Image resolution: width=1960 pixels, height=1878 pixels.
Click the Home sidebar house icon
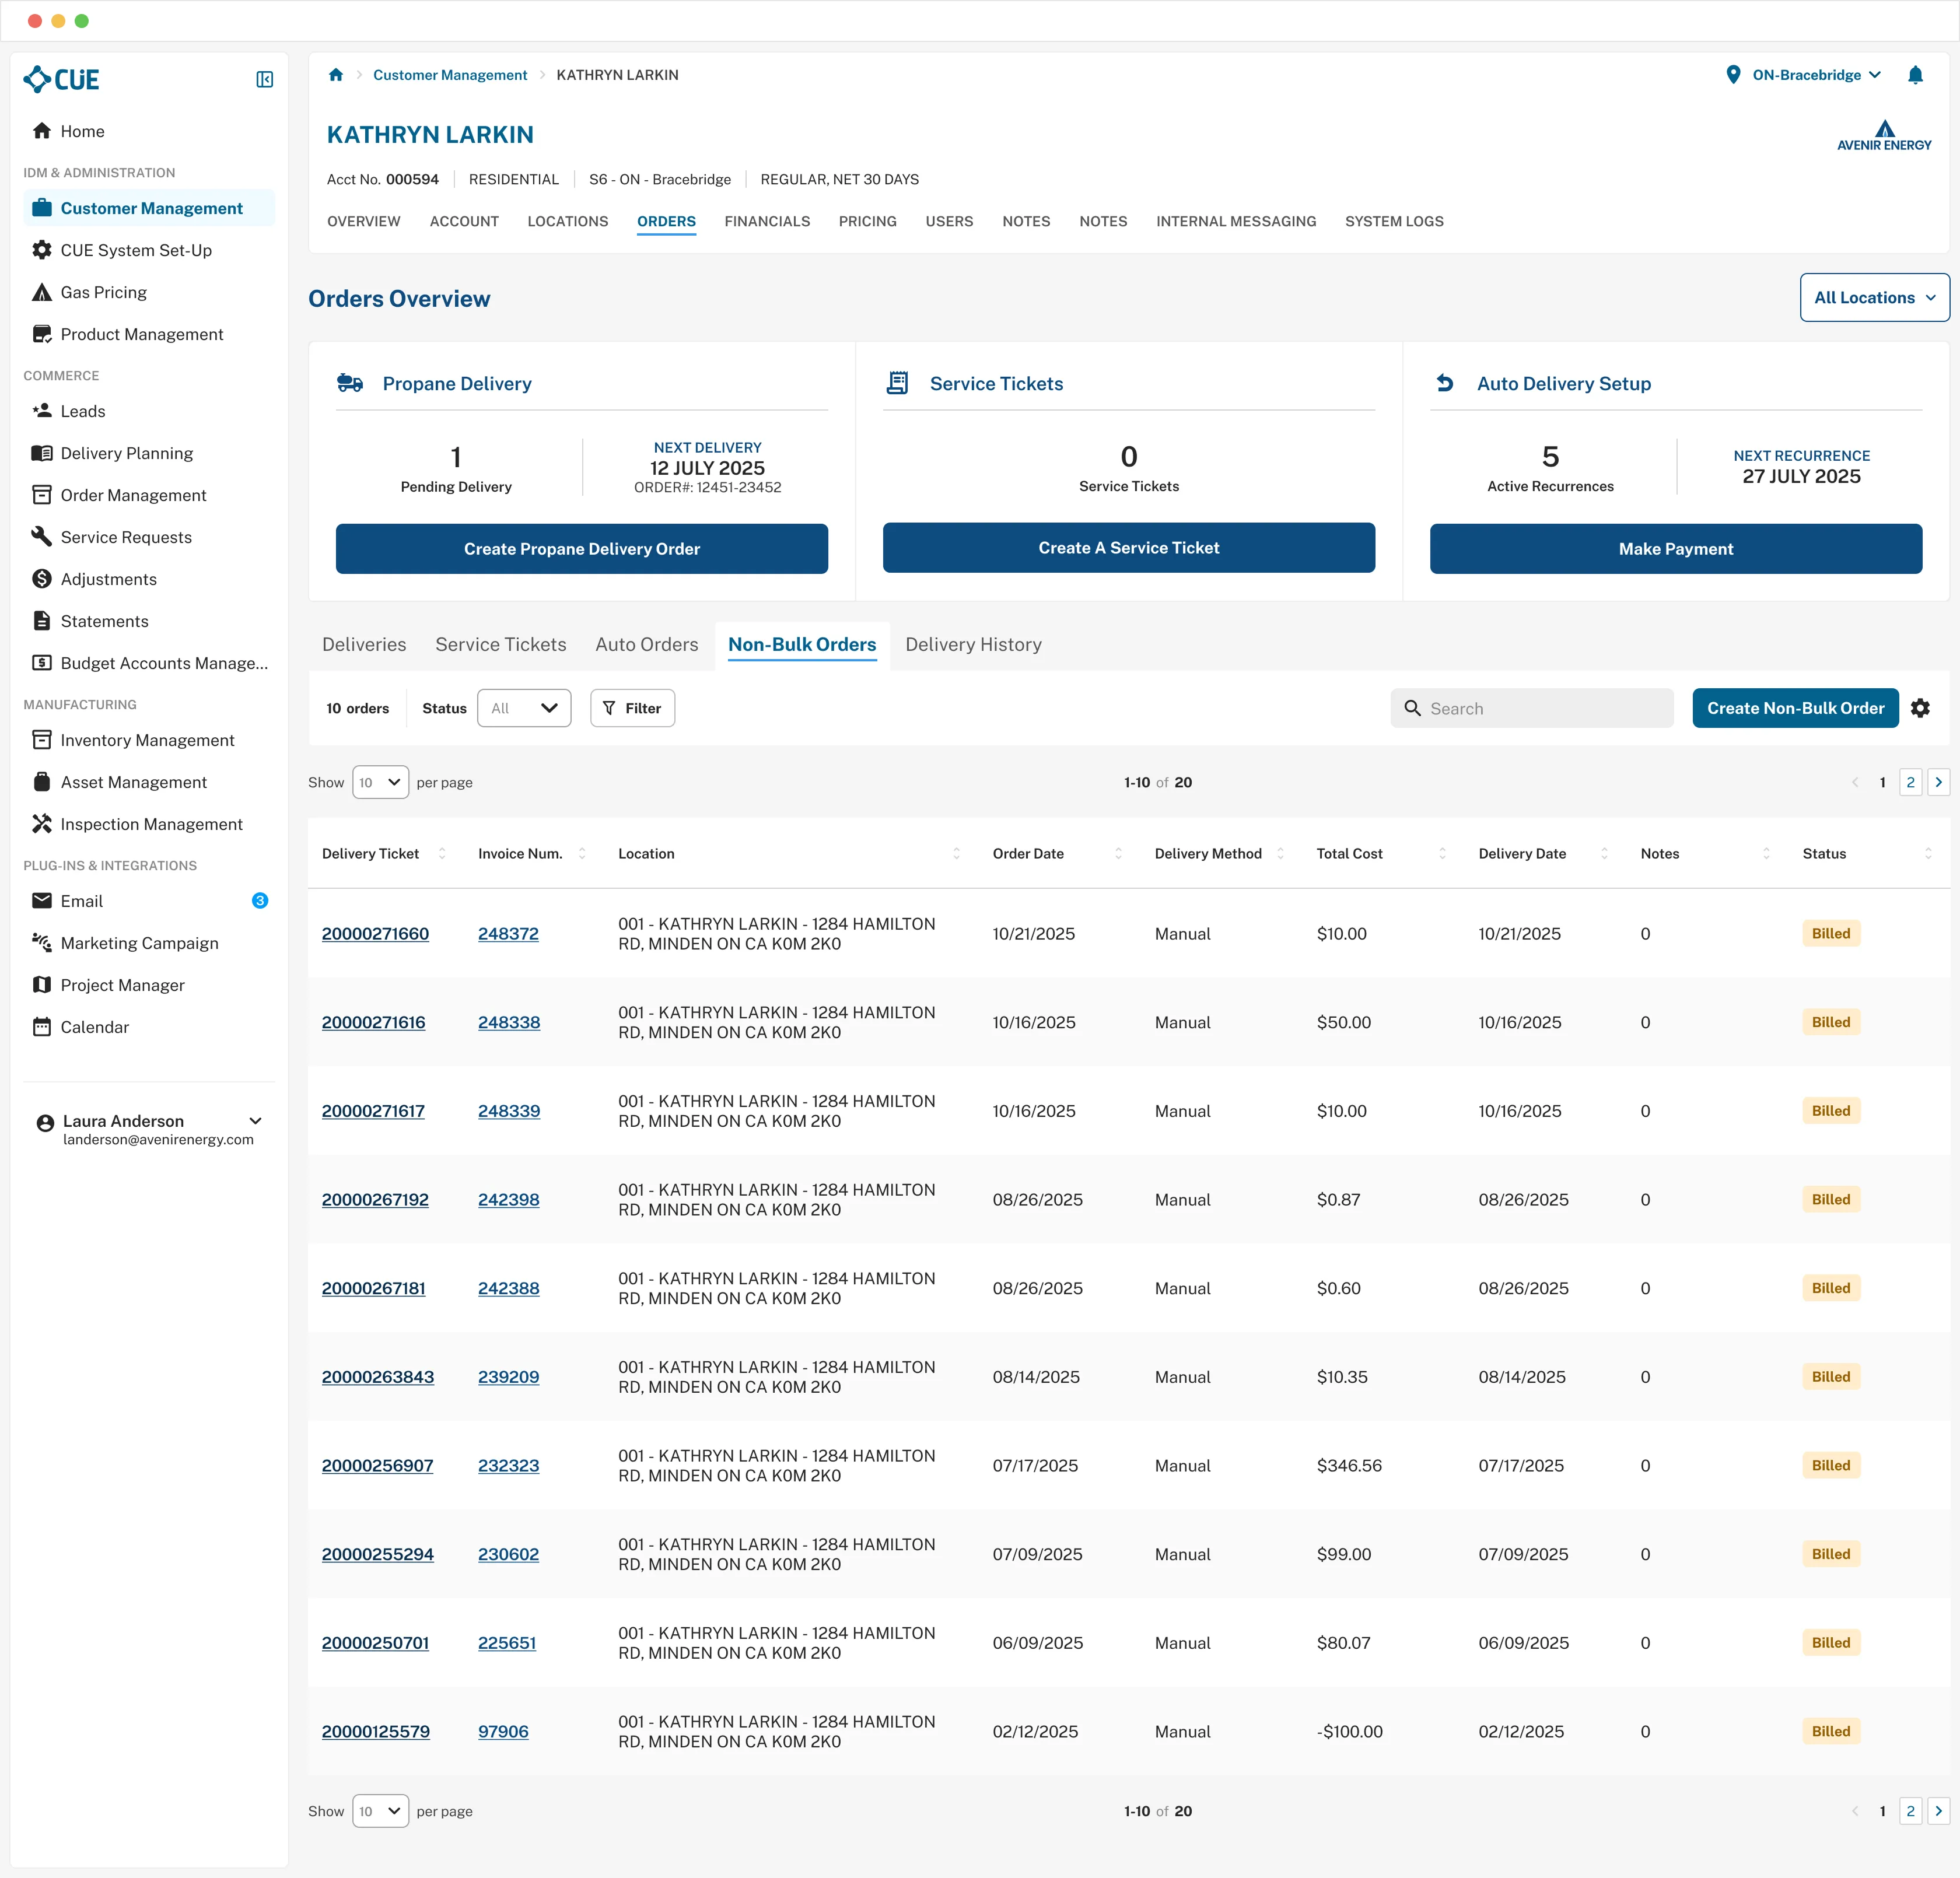[x=42, y=131]
